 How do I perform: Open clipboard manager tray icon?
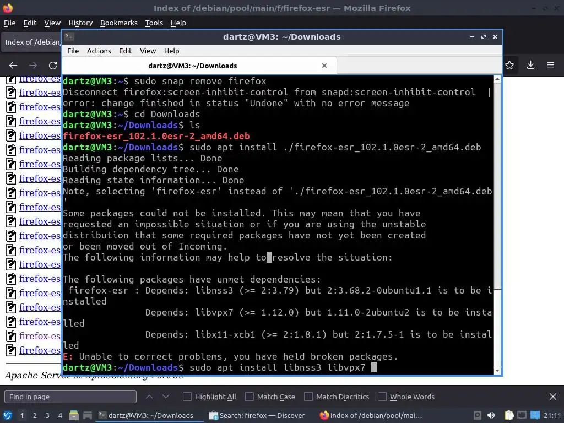click(x=509, y=415)
